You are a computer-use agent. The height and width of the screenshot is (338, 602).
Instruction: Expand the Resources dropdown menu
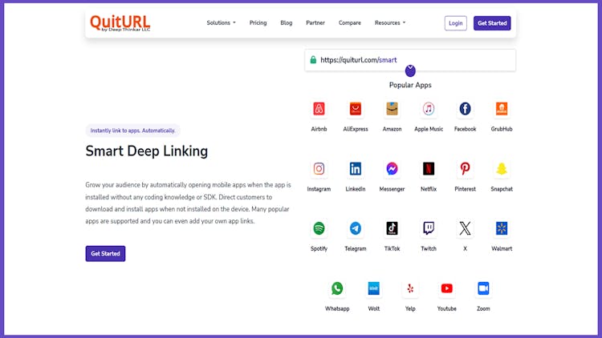tap(389, 23)
